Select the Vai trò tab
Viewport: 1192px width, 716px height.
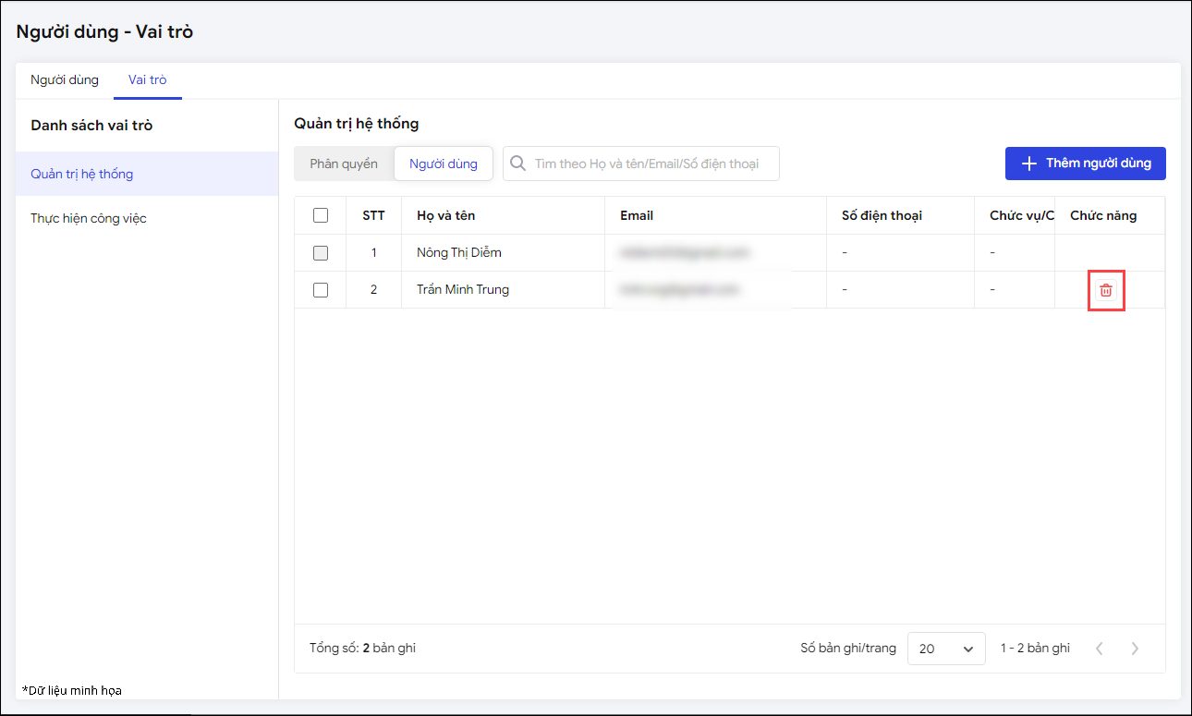(148, 80)
